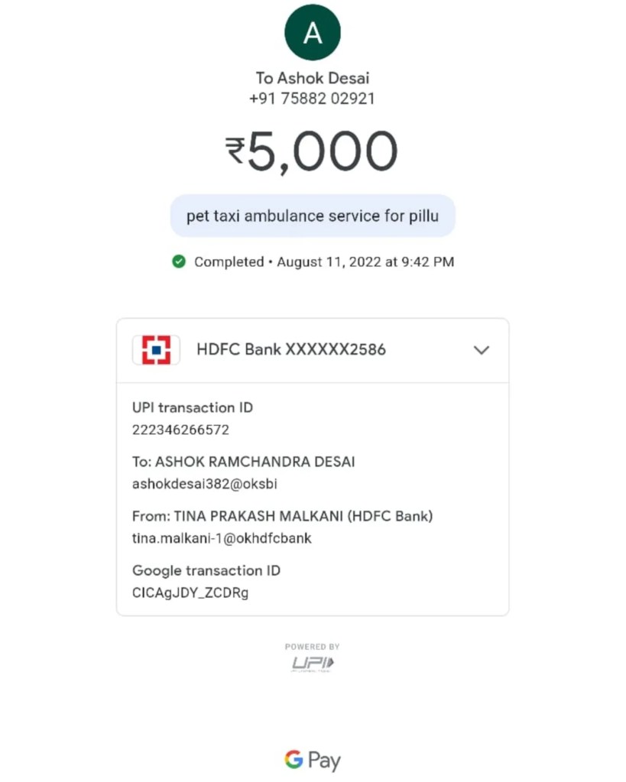Image resolution: width=626 pixels, height=782 pixels.
Task: Tap the ashokdesai382@oksbi UPI address
Action: point(199,484)
